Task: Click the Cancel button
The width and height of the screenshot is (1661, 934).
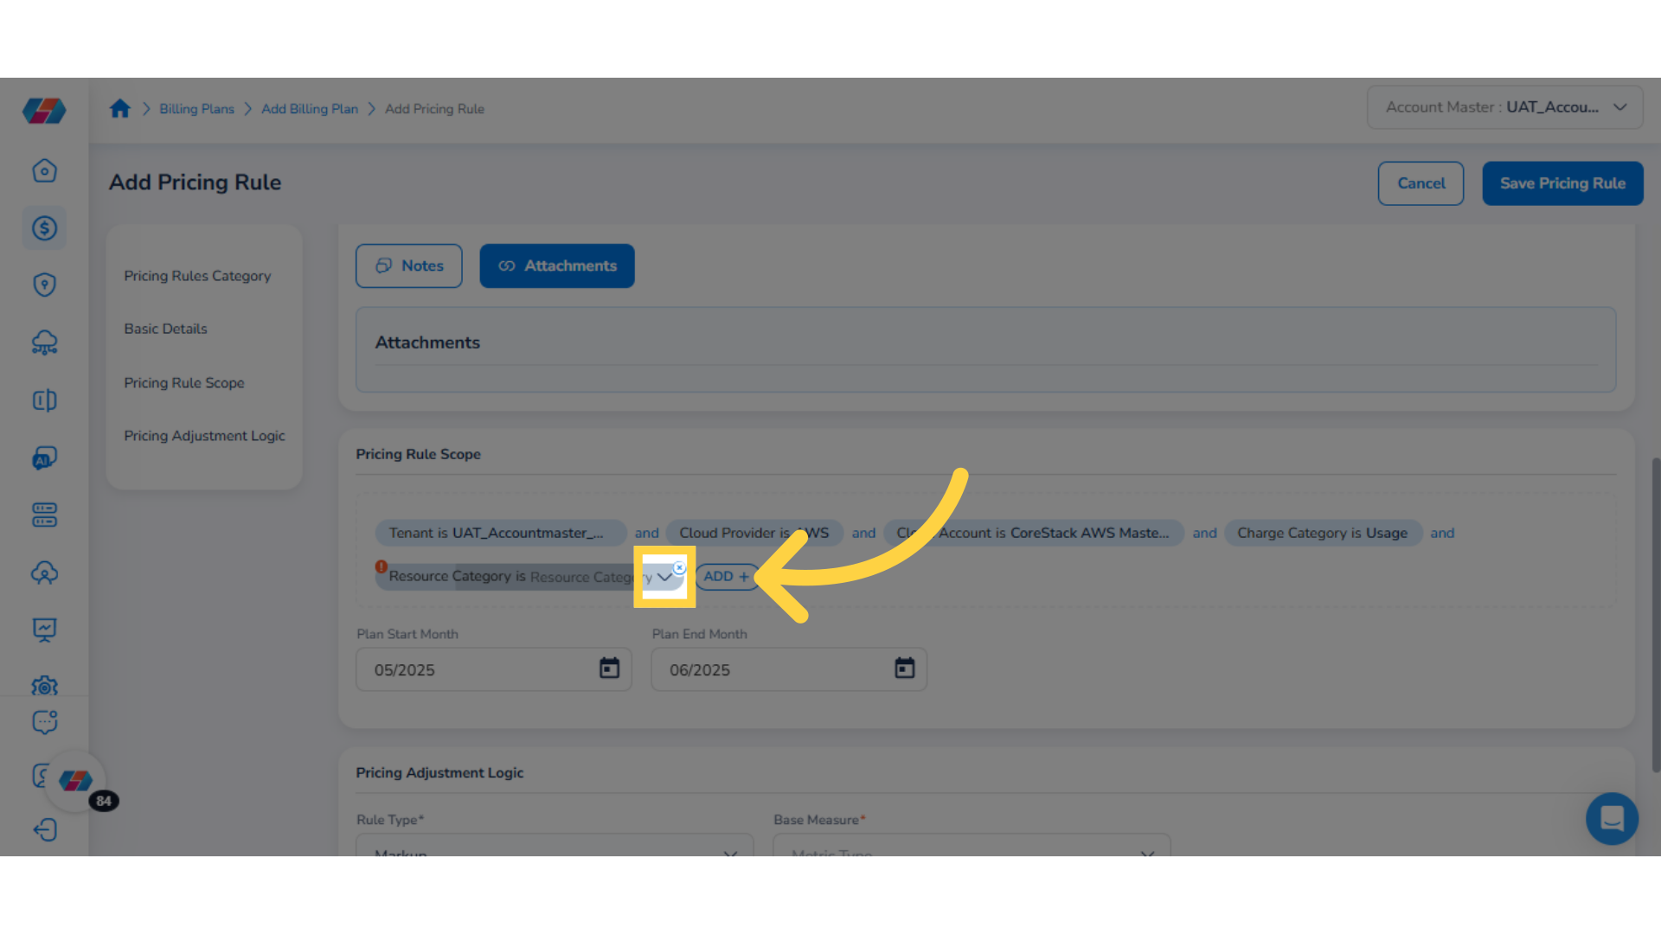Action: pos(1421,183)
